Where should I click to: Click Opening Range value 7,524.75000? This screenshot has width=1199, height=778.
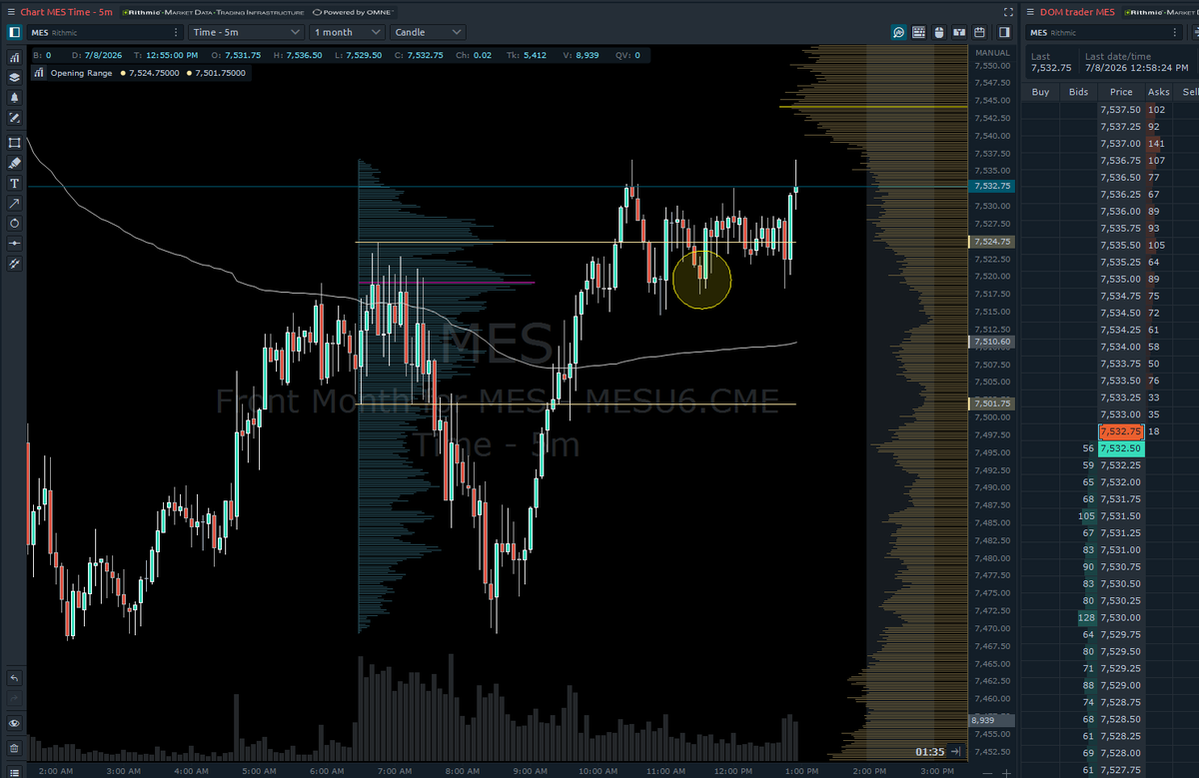pyautogui.click(x=154, y=73)
